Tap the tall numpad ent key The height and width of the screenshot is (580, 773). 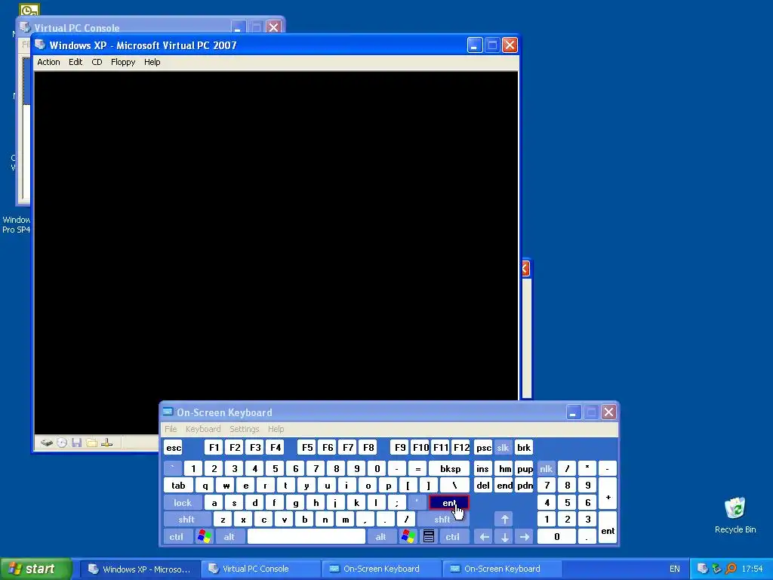tap(608, 528)
